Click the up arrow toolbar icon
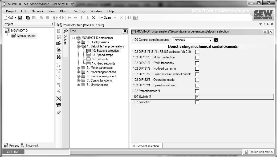Image resolution: width=277 pixels, height=157 pixels. click(x=82, y=18)
